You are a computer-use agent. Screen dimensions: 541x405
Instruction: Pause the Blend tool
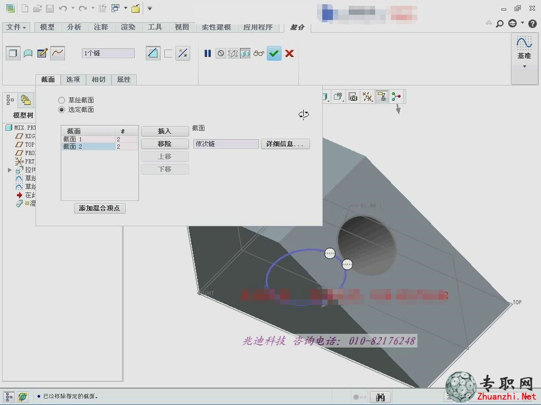[207, 53]
